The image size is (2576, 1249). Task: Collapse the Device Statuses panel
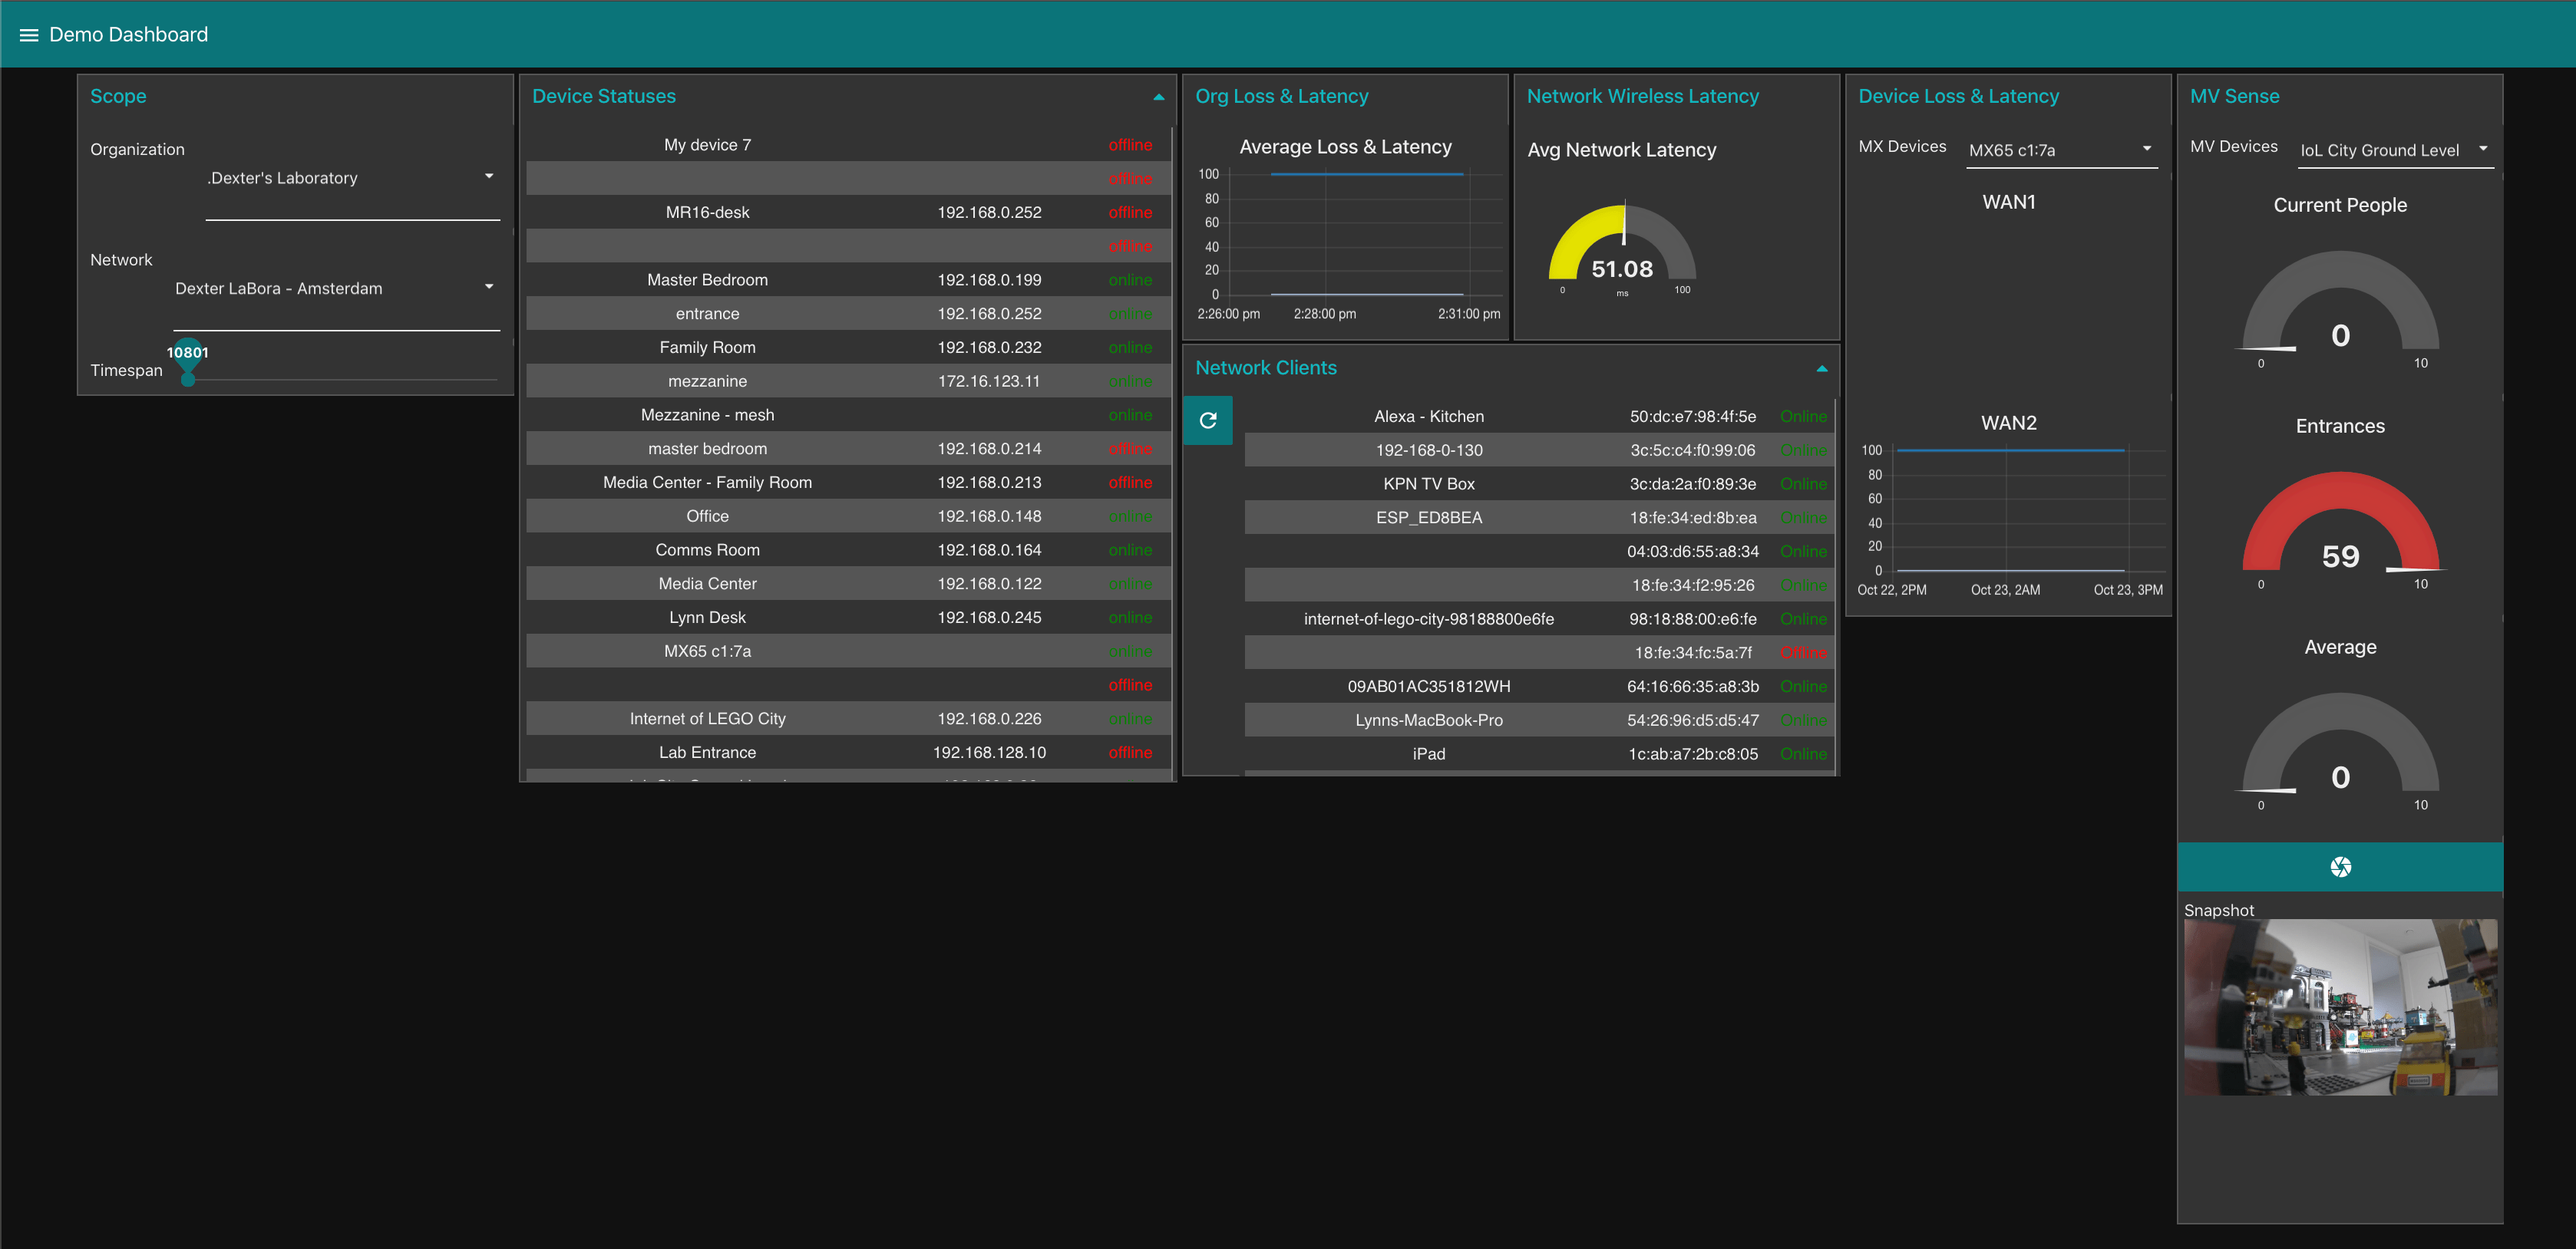coord(1158,97)
